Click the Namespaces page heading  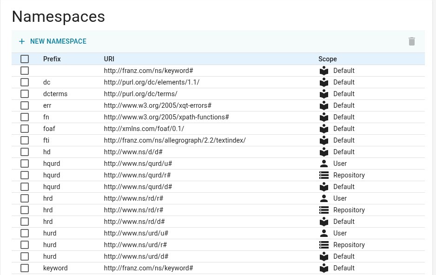59,17
